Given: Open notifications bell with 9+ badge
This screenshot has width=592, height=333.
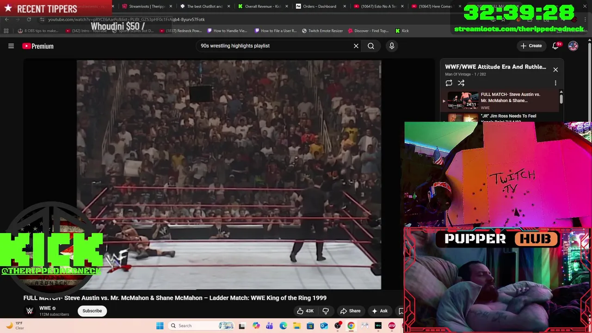Looking at the screenshot, I should pos(556,46).
